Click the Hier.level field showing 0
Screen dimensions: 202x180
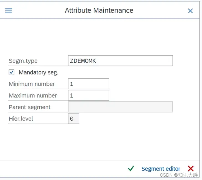pos(73,119)
